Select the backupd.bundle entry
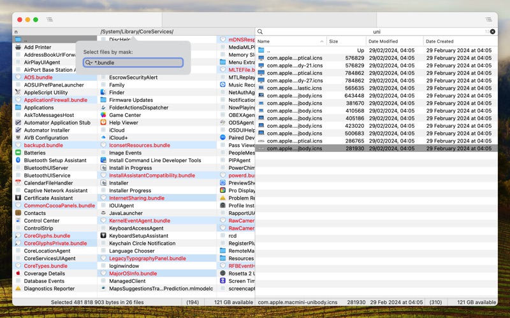The image size is (510, 318). (55, 145)
